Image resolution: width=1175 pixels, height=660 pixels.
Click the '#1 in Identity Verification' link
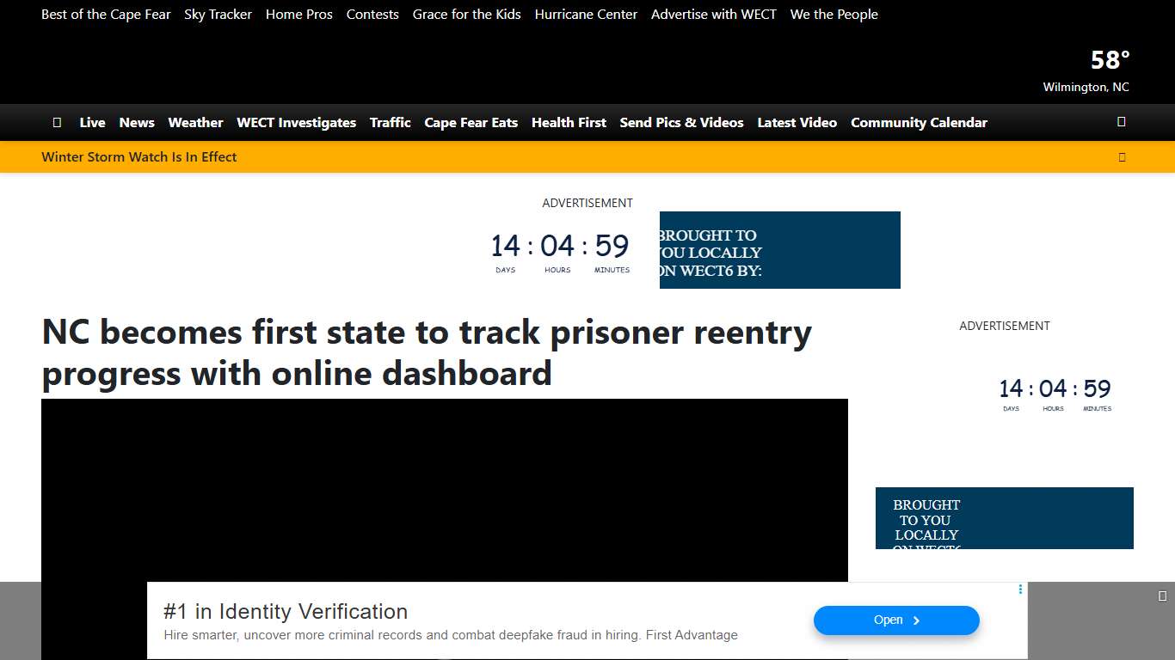tap(285, 611)
